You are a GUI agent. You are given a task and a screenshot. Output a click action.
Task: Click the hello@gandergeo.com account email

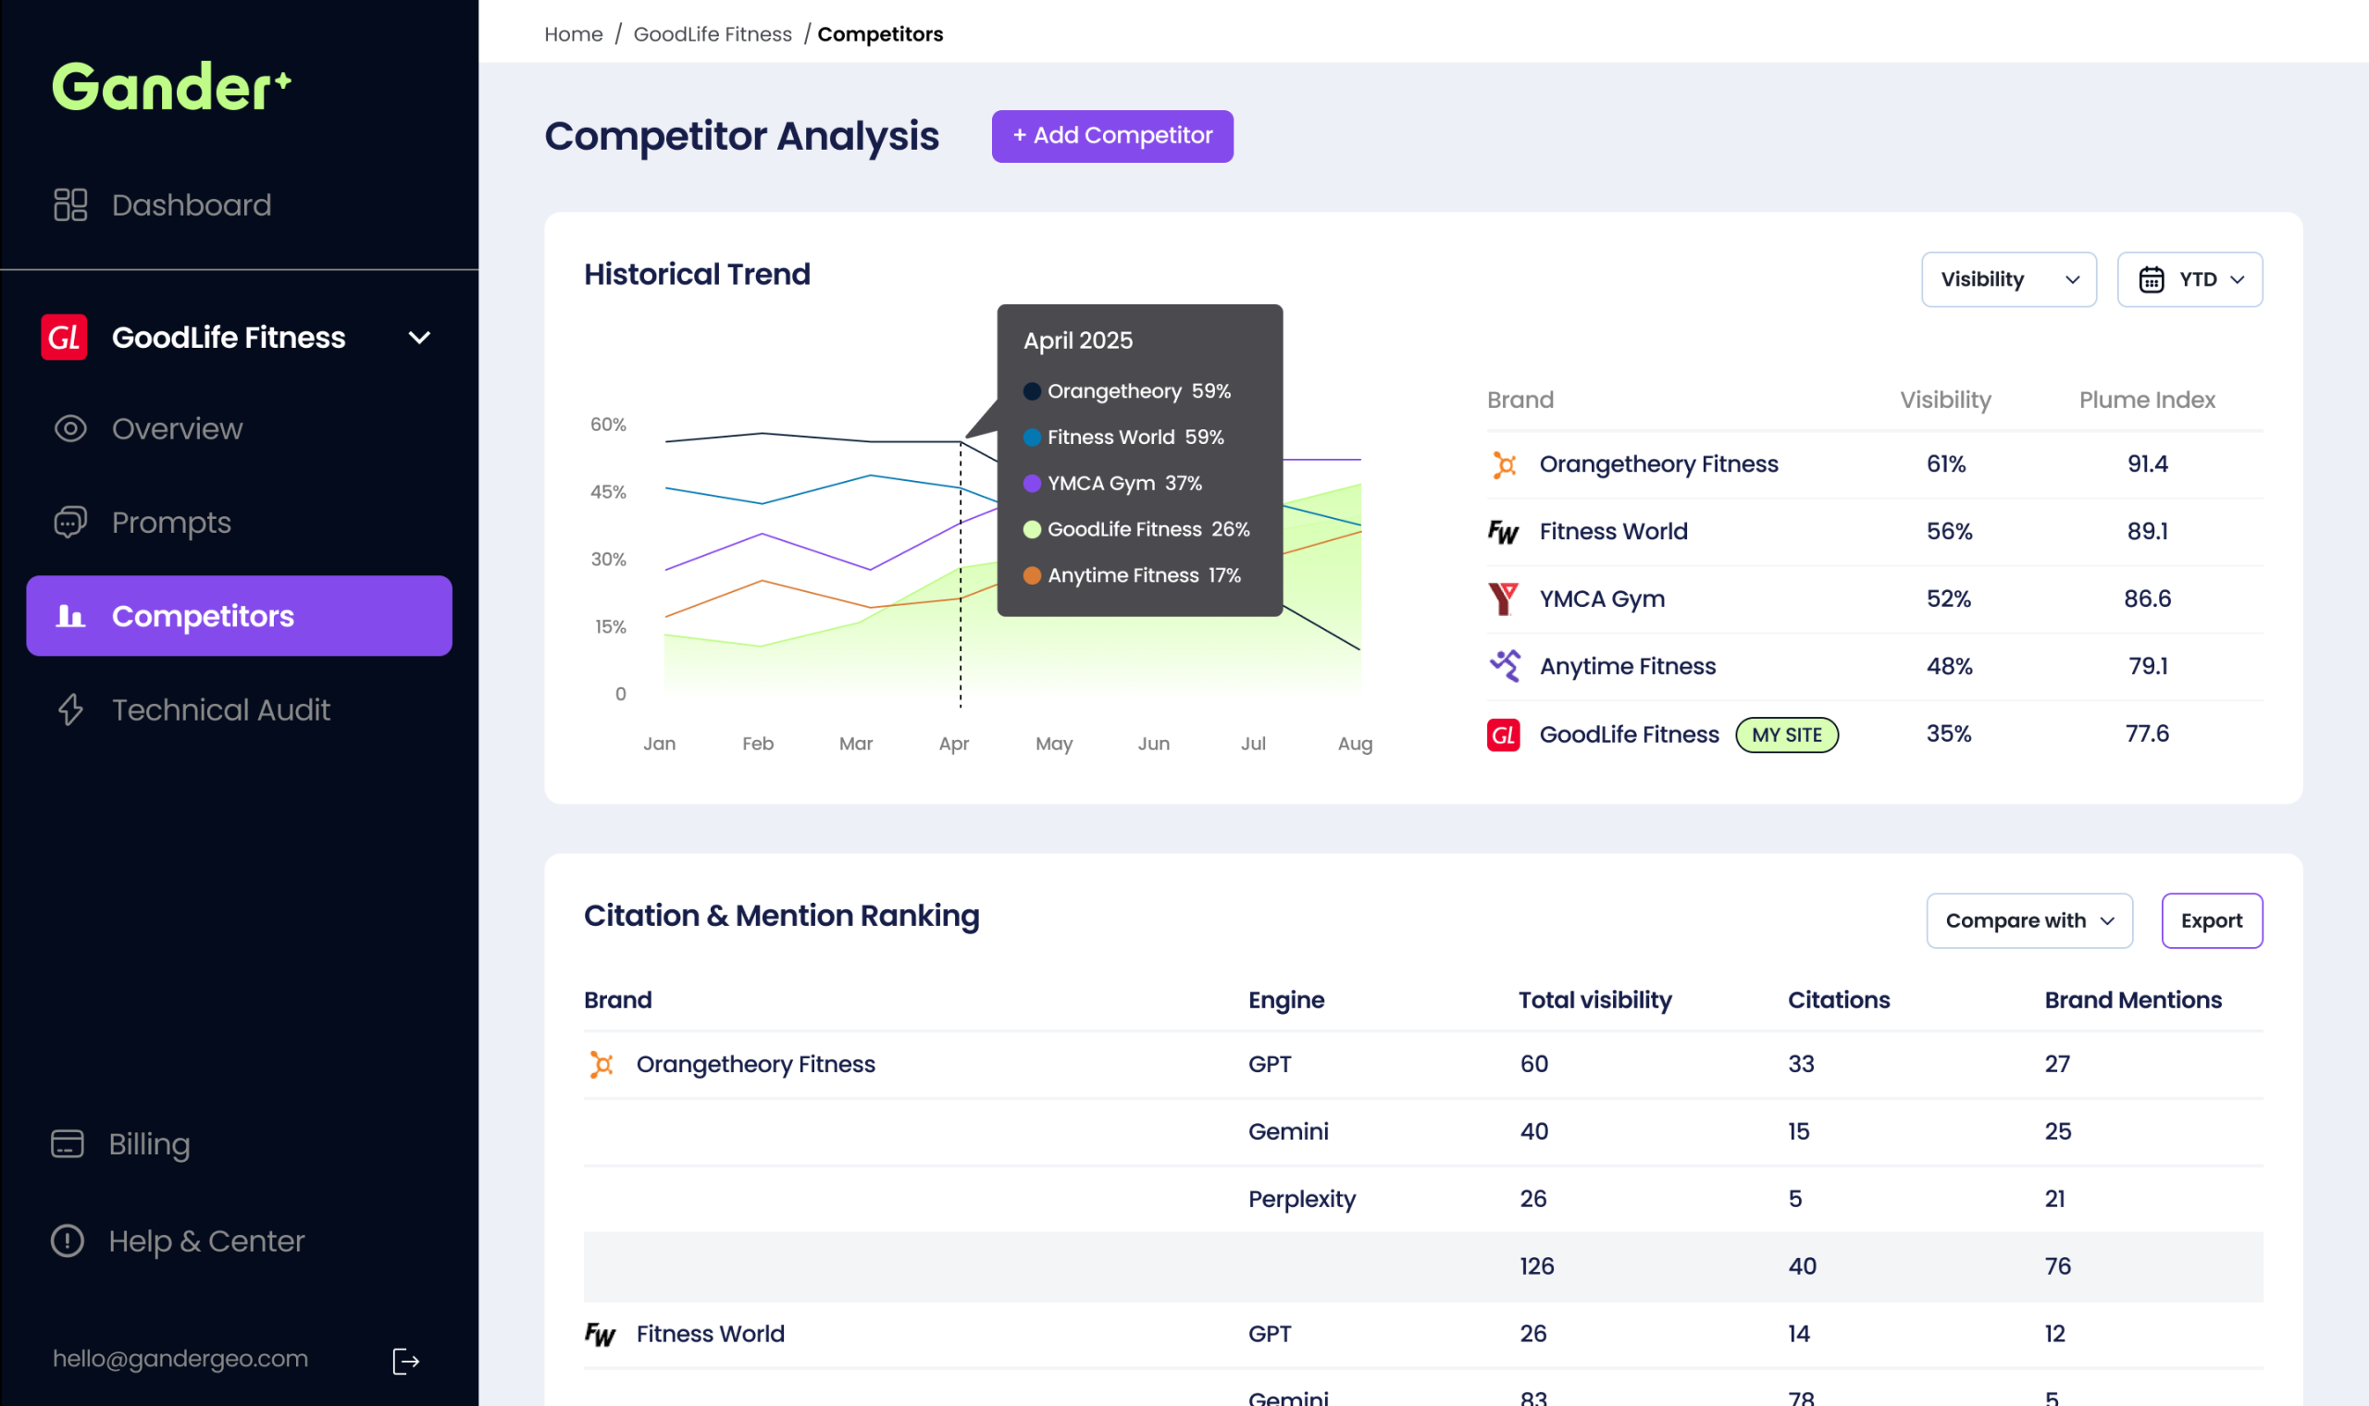pos(180,1359)
